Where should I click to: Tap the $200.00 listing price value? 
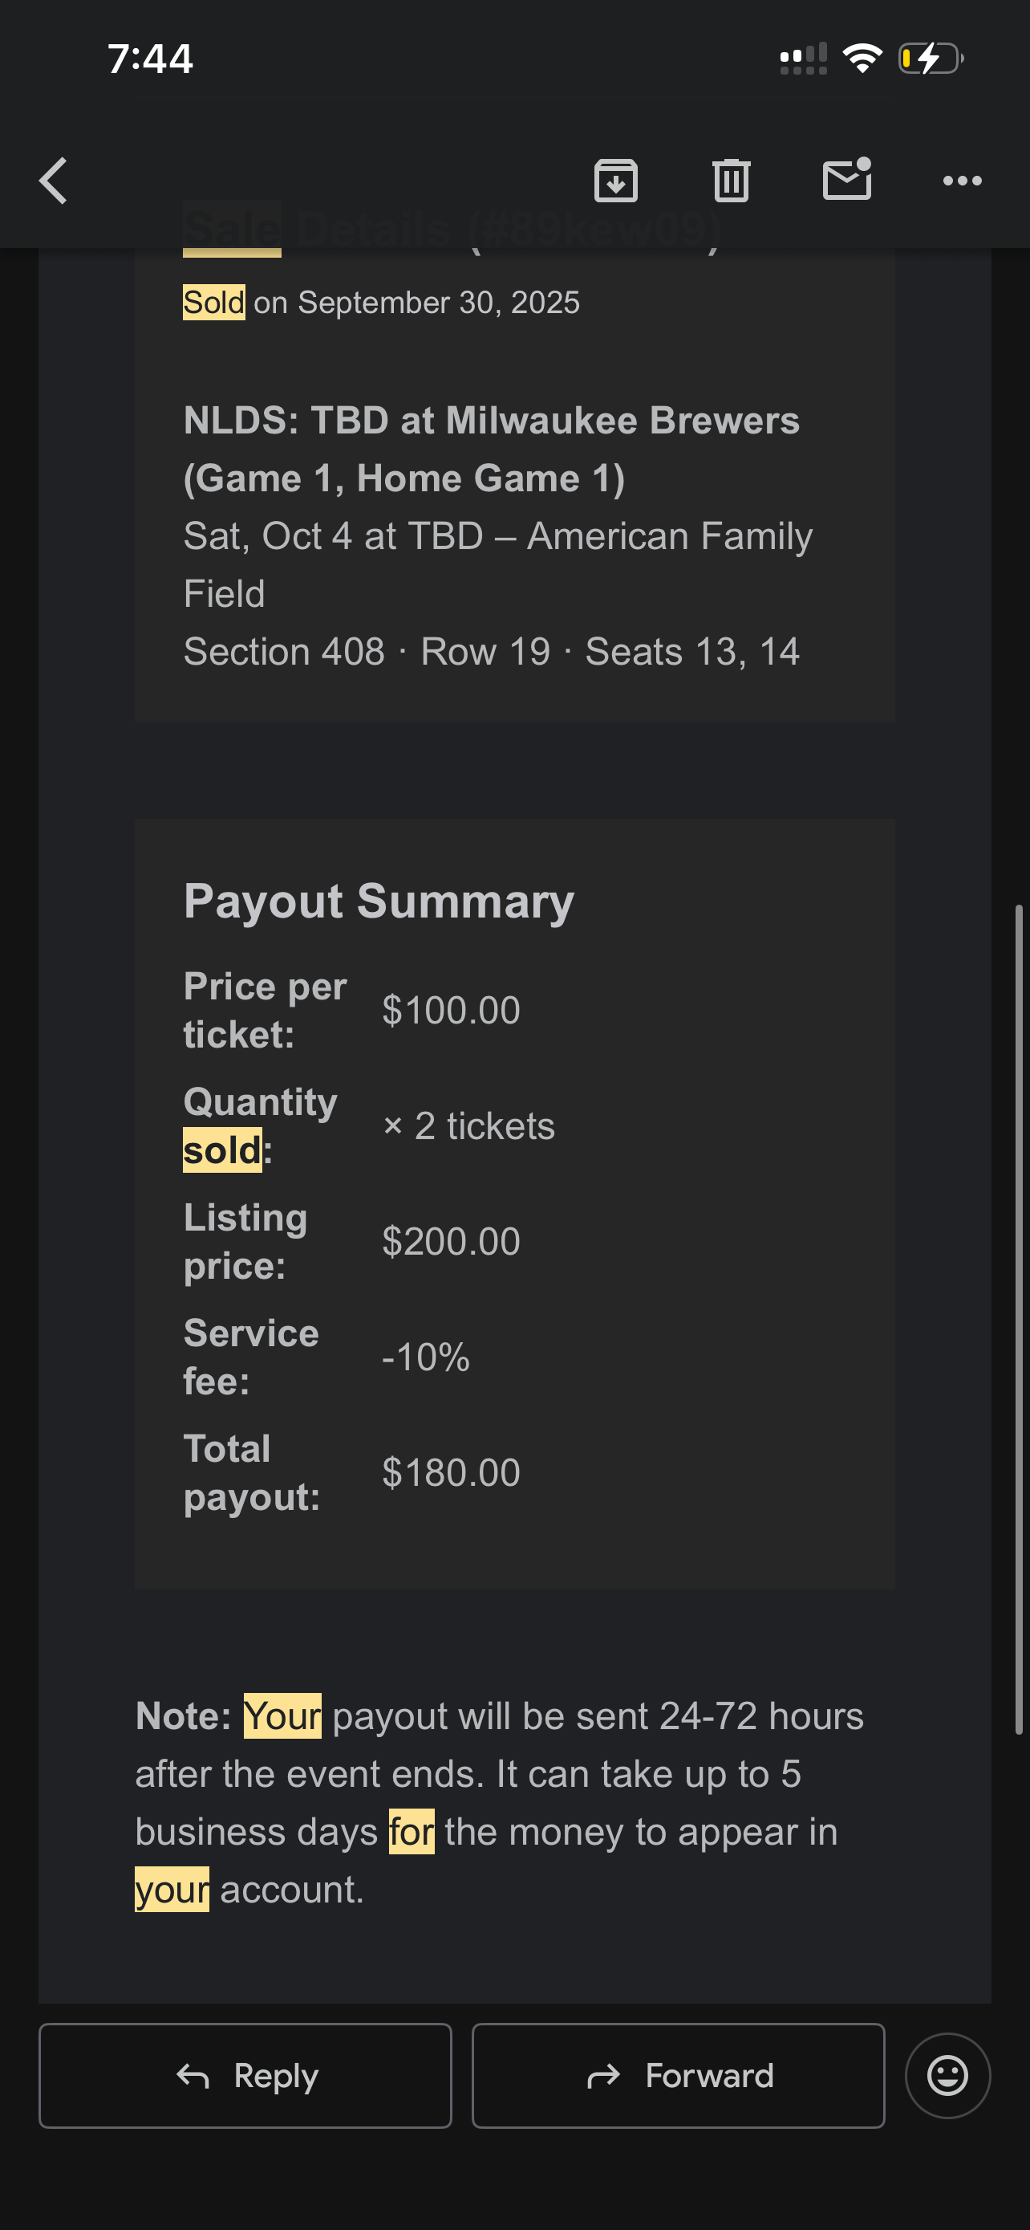click(x=451, y=1241)
